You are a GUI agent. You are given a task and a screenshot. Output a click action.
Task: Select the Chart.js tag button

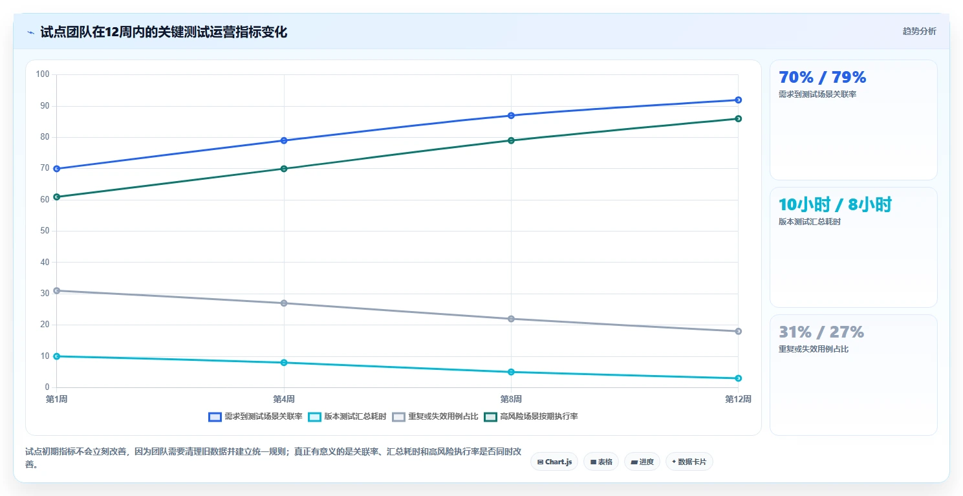pos(554,462)
